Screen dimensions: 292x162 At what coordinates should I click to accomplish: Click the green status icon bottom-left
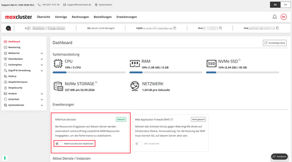[5, 158]
